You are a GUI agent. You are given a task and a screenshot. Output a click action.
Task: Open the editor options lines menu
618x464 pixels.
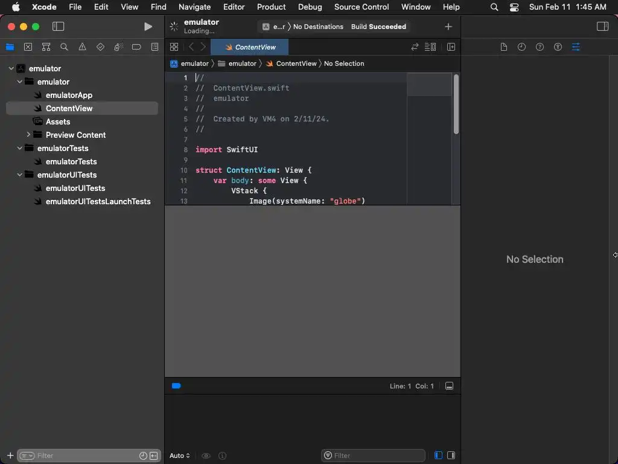click(430, 47)
